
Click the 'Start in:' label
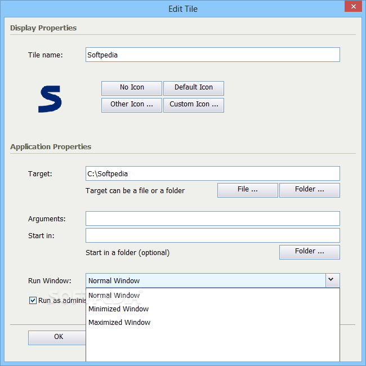click(x=41, y=236)
